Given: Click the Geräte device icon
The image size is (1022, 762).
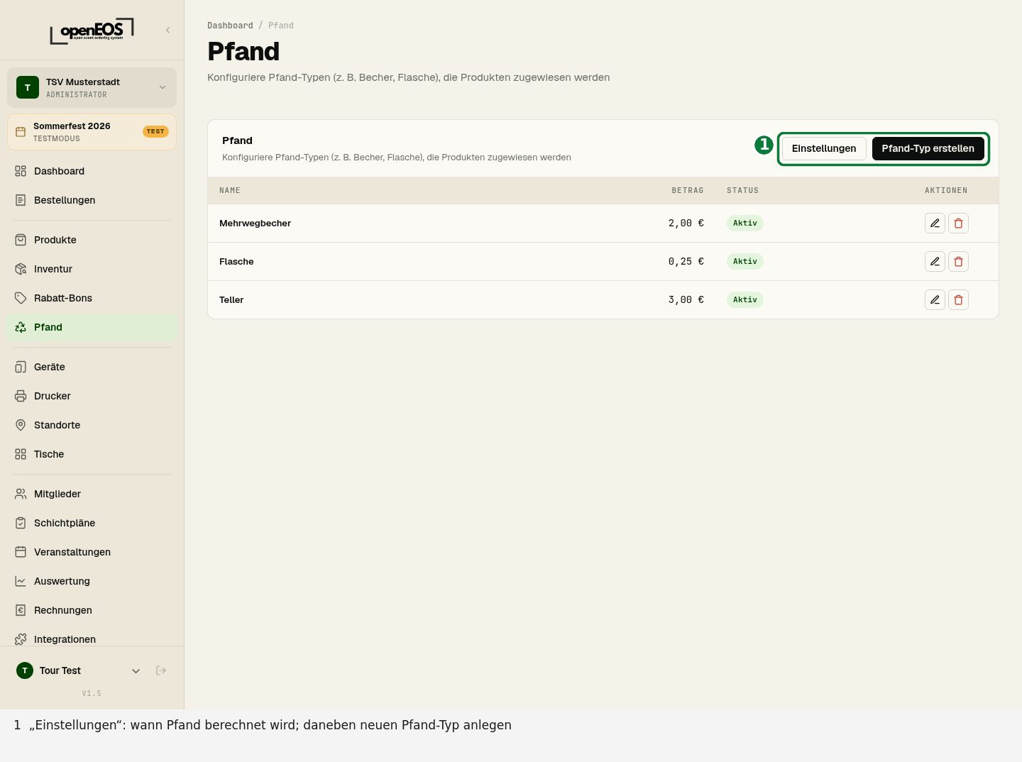Looking at the screenshot, I should tap(21, 367).
